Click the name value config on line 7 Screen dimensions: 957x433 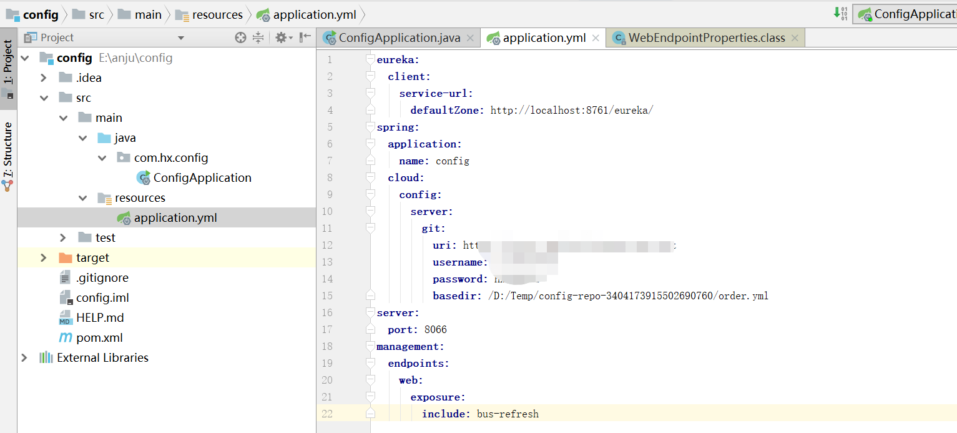(x=453, y=161)
